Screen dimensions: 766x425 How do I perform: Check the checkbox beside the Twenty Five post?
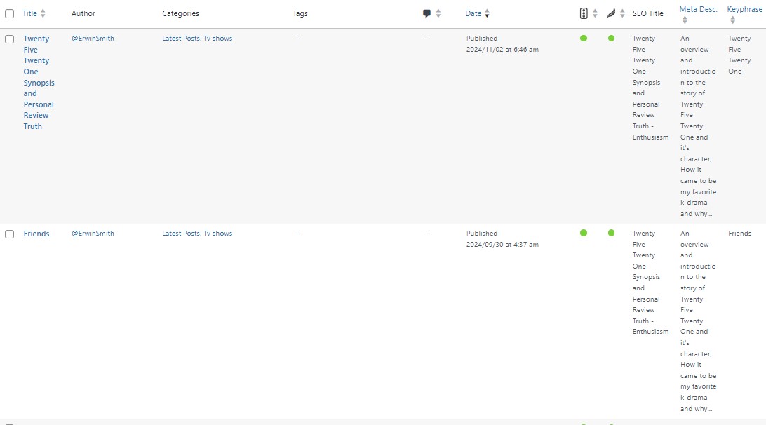pyautogui.click(x=9, y=39)
